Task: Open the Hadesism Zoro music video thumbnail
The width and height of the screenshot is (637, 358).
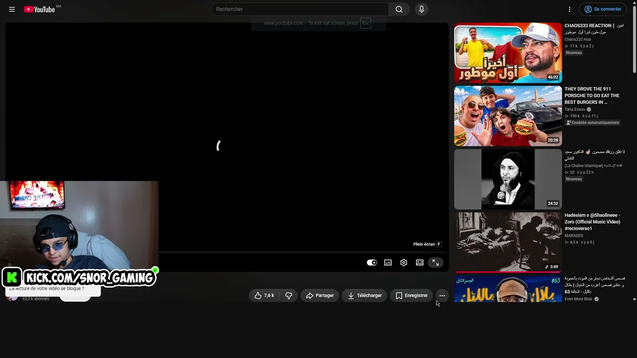Action: point(508,242)
